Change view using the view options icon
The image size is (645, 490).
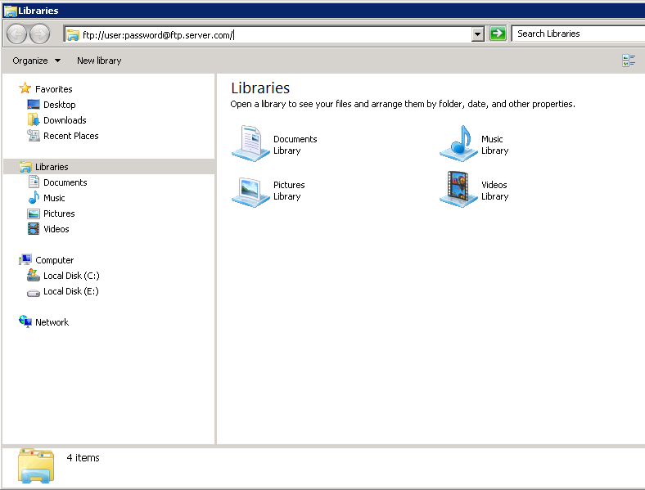coord(629,61)
